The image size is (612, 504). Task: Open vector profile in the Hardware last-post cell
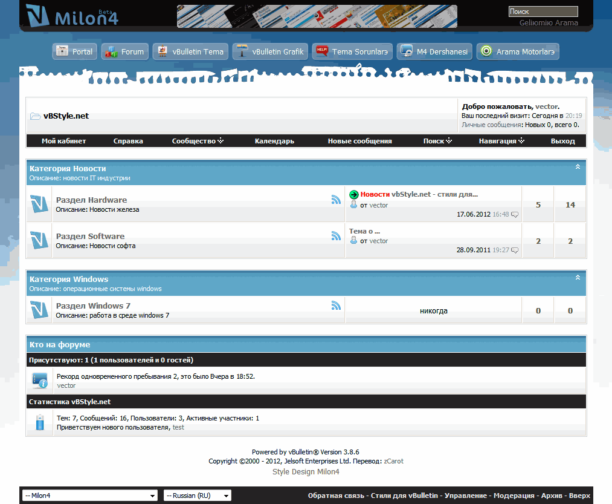pos(379,205)
